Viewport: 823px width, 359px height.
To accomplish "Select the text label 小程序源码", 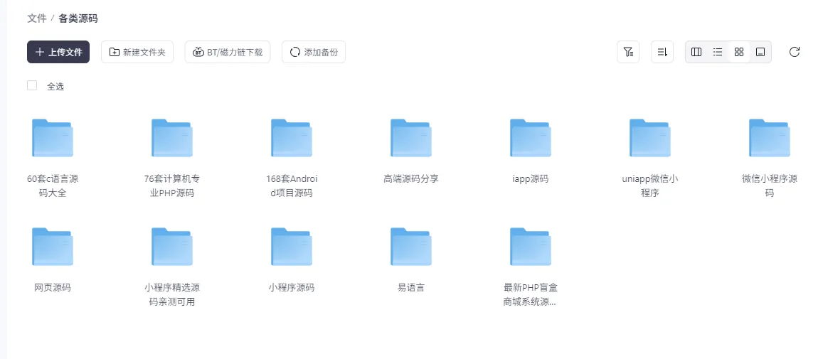I will click(292, 287).
